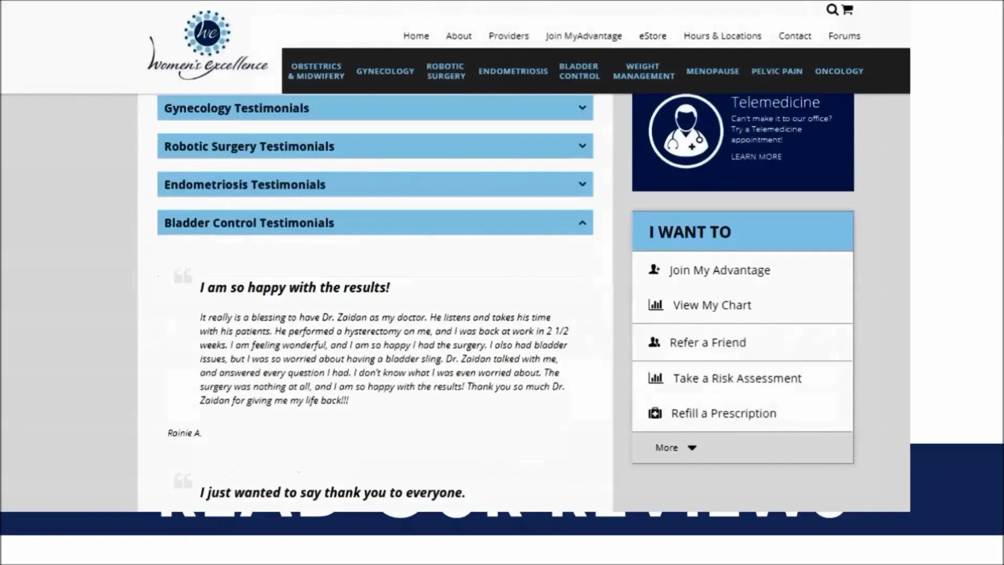Click the Women's Excellence logo
The image size is (1004, 565).
click(208, 46)
